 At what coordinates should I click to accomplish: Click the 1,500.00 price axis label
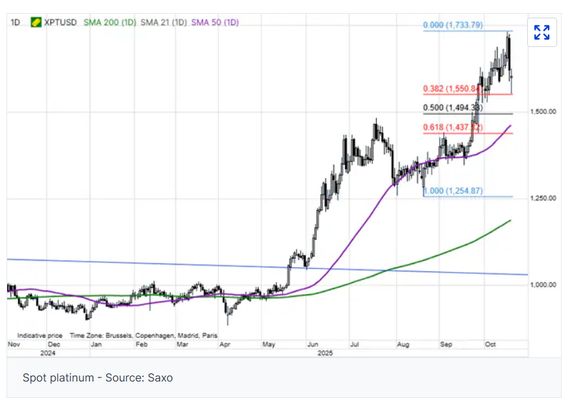(542, 112)
